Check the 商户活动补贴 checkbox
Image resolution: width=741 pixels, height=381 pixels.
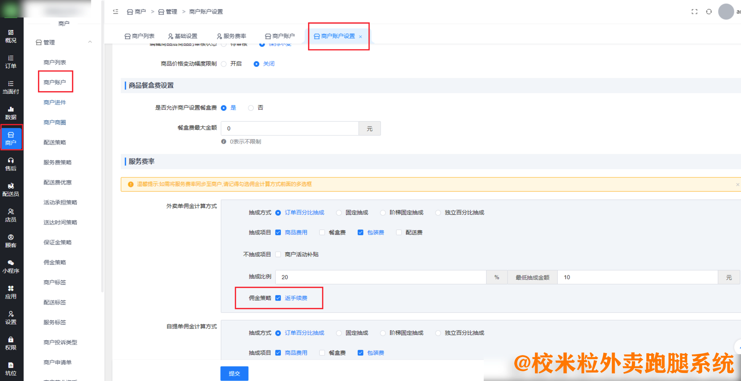point(278,254)
